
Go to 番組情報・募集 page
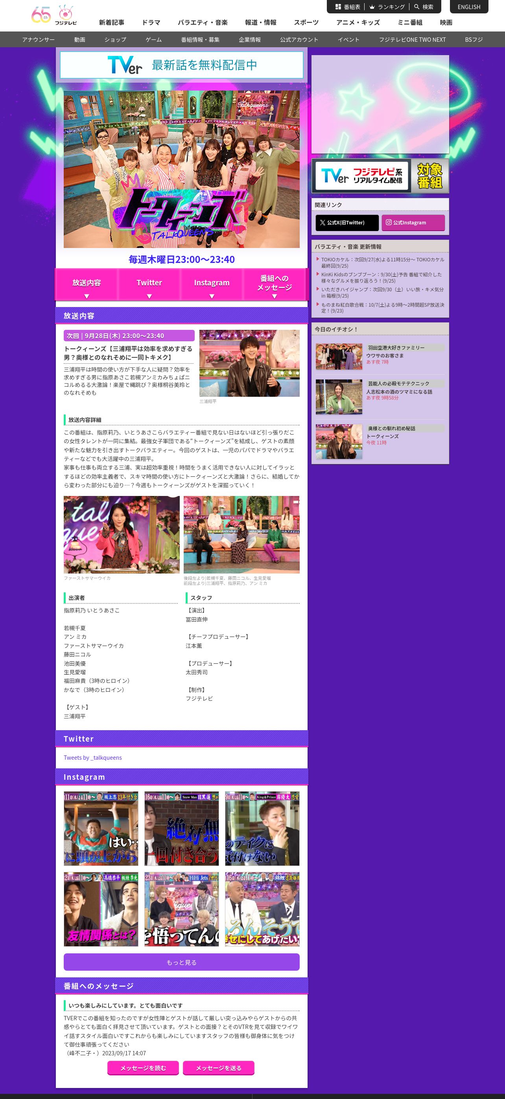coord(200,39)
